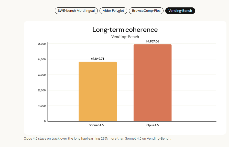Click the Vending-Bench chart subtitle

[x=125, y=37]
